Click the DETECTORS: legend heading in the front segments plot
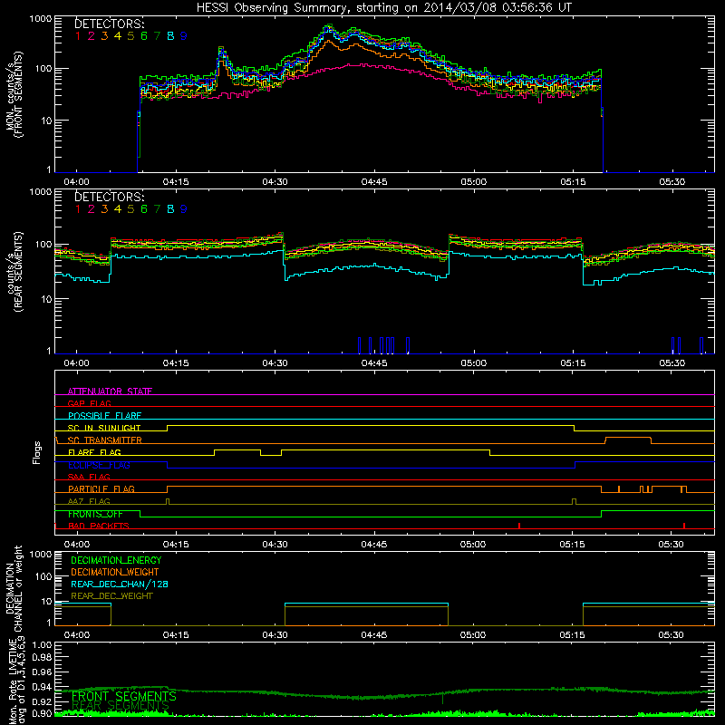The width and height of the screenshot is (725, 725). 110,24
